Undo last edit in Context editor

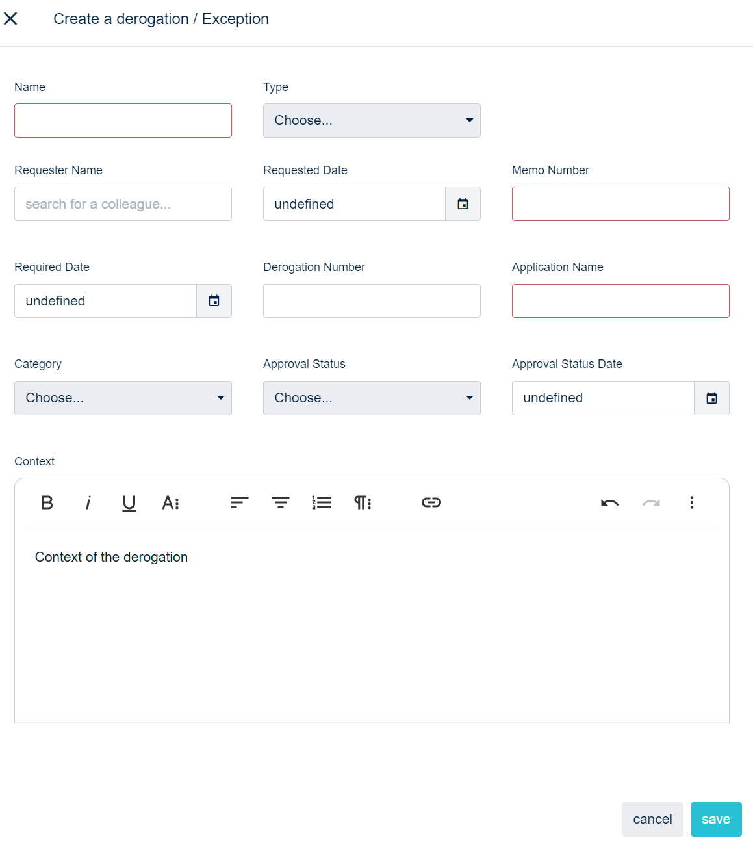[x=609, y=502]
